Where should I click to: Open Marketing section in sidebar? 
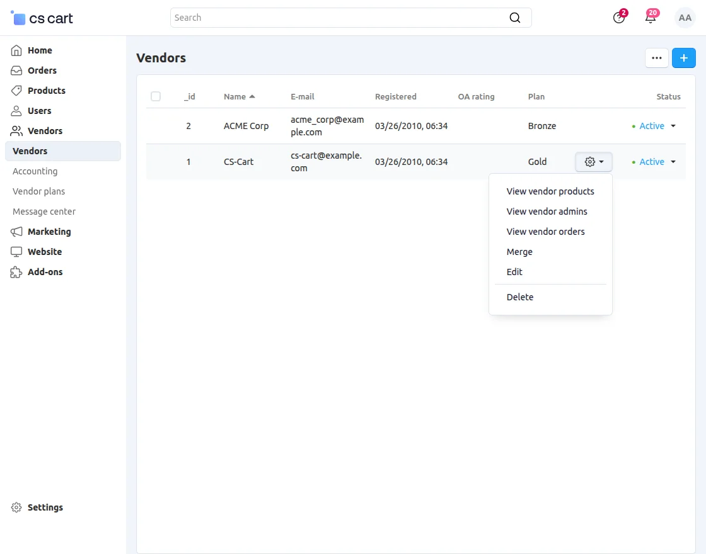49,232
